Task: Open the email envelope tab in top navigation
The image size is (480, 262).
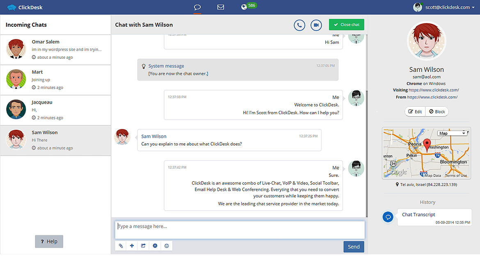Action: point(220,7)
